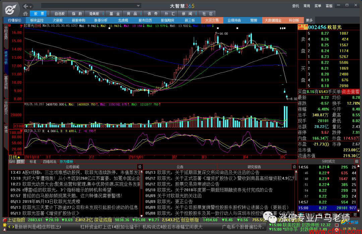Image resolution: width=362 pixels, height=234 pixels.
Task: Open the 日线 period selector arrow
Action: pos(19,157)
